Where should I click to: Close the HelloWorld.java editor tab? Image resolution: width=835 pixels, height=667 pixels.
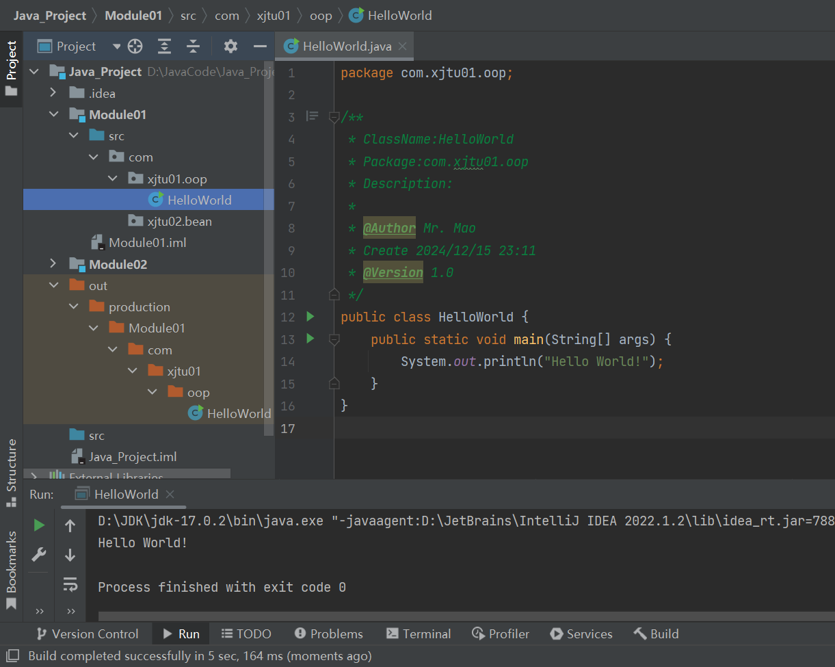(402, 47)
